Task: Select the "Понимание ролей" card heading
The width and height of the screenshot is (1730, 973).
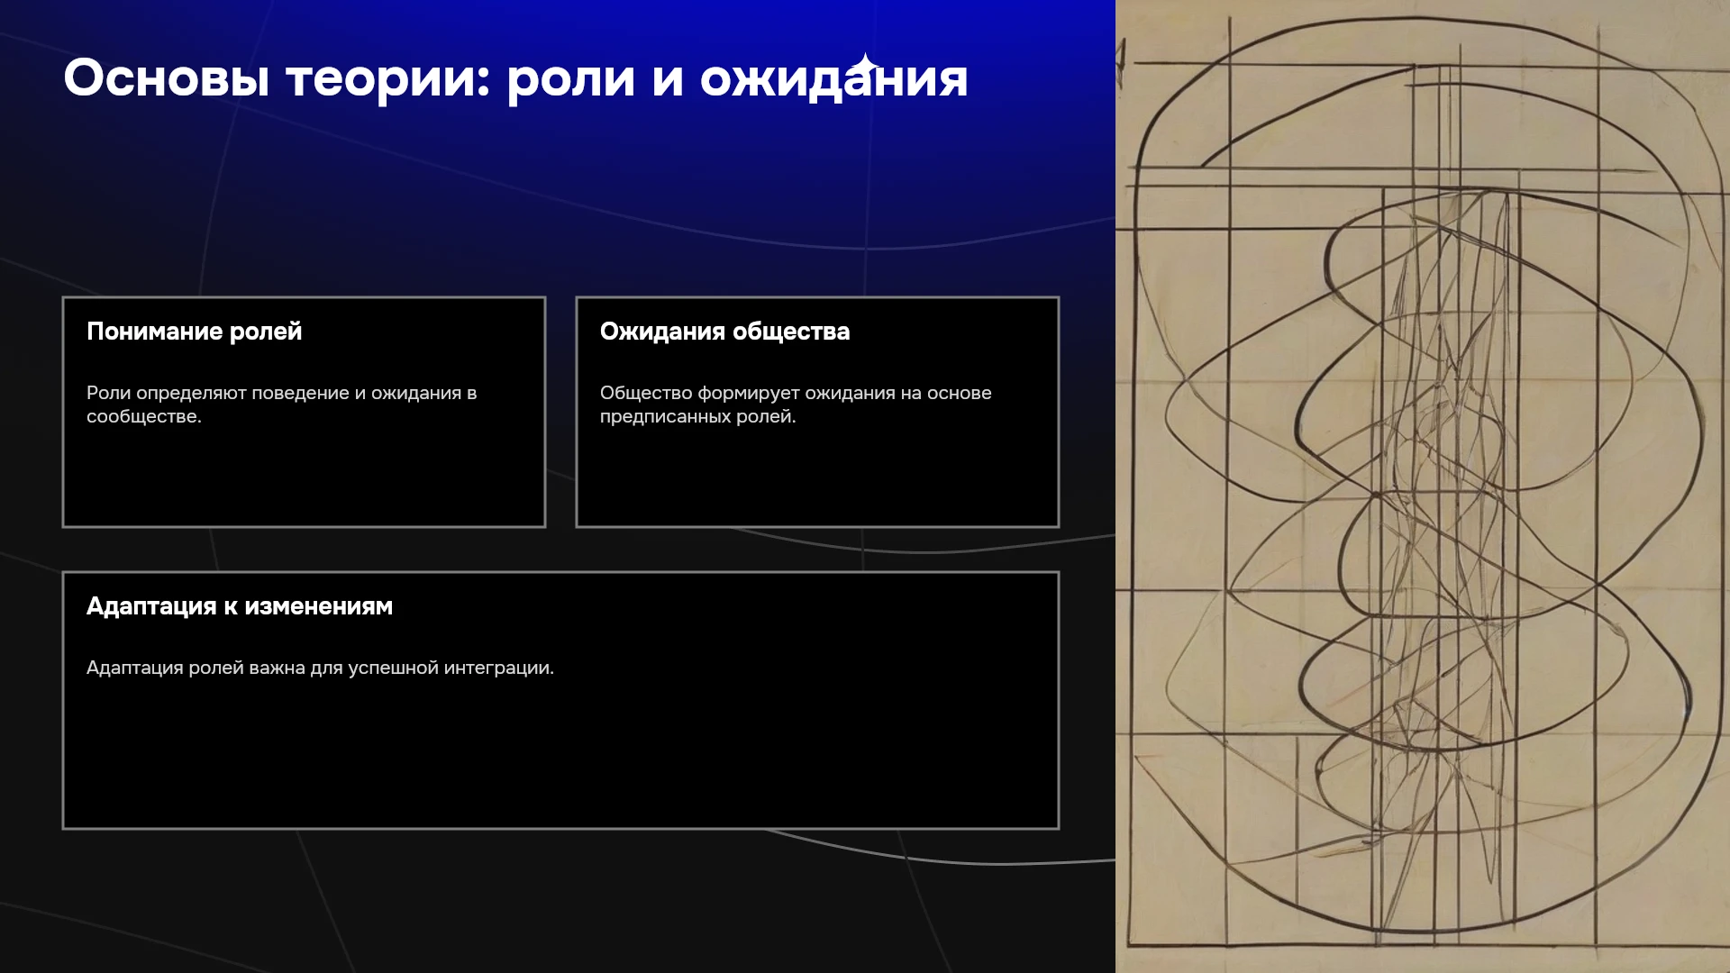Action: pos(194,332)
